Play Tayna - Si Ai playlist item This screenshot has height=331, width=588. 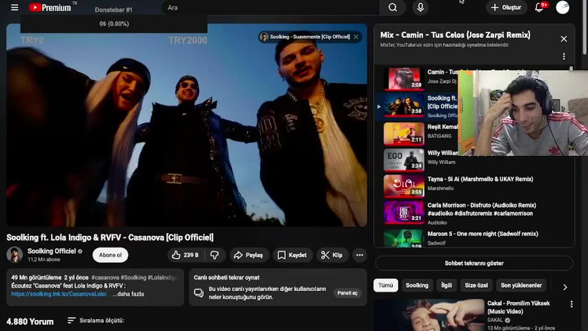click(474, 186)
